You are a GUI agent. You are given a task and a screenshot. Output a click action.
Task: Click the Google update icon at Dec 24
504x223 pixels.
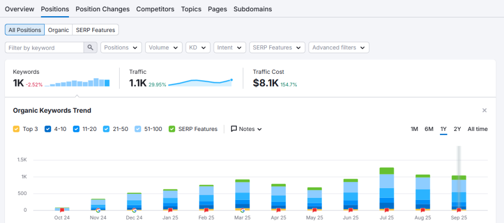point(134,210)
